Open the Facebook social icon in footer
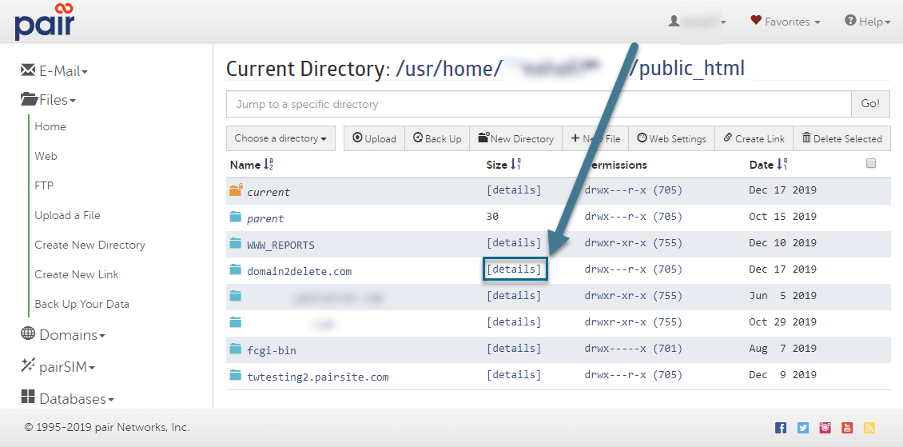 click(x=781, y=428)
